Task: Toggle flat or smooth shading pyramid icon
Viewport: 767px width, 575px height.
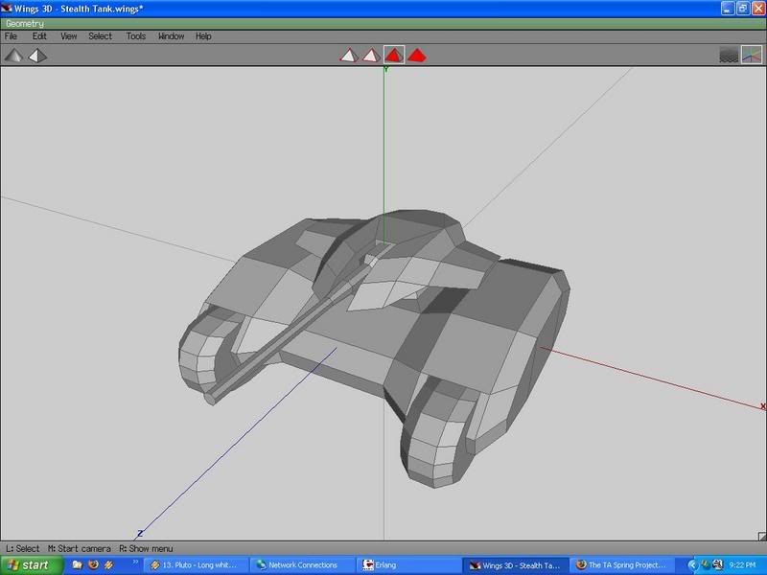Action: pyautogui.click(x=13, y=56)
